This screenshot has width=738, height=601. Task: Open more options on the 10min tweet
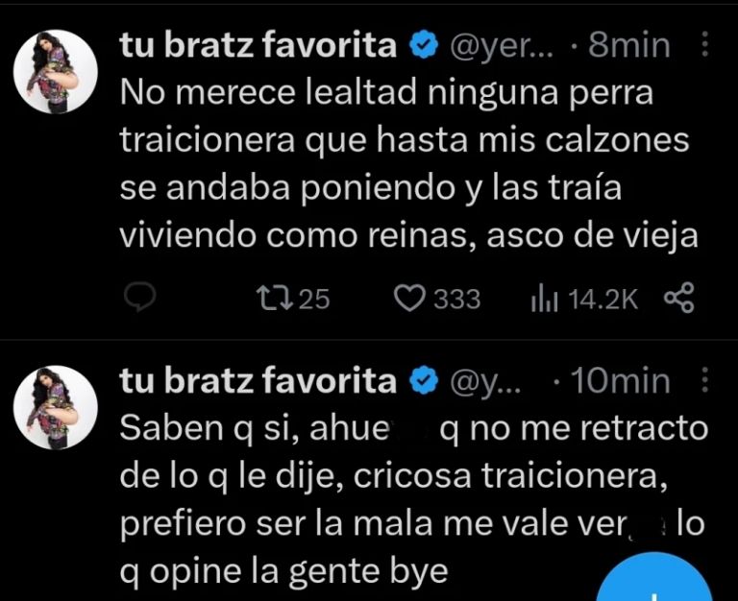point(705,382)
